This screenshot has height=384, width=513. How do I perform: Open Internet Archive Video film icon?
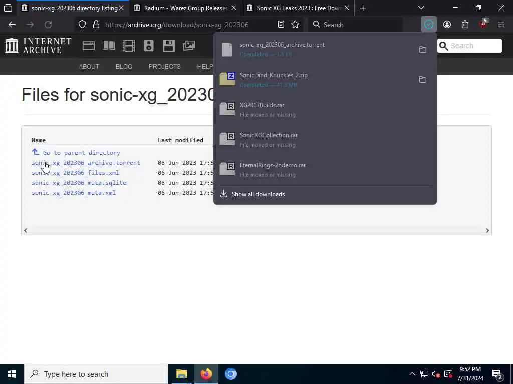tap(129, 46)
